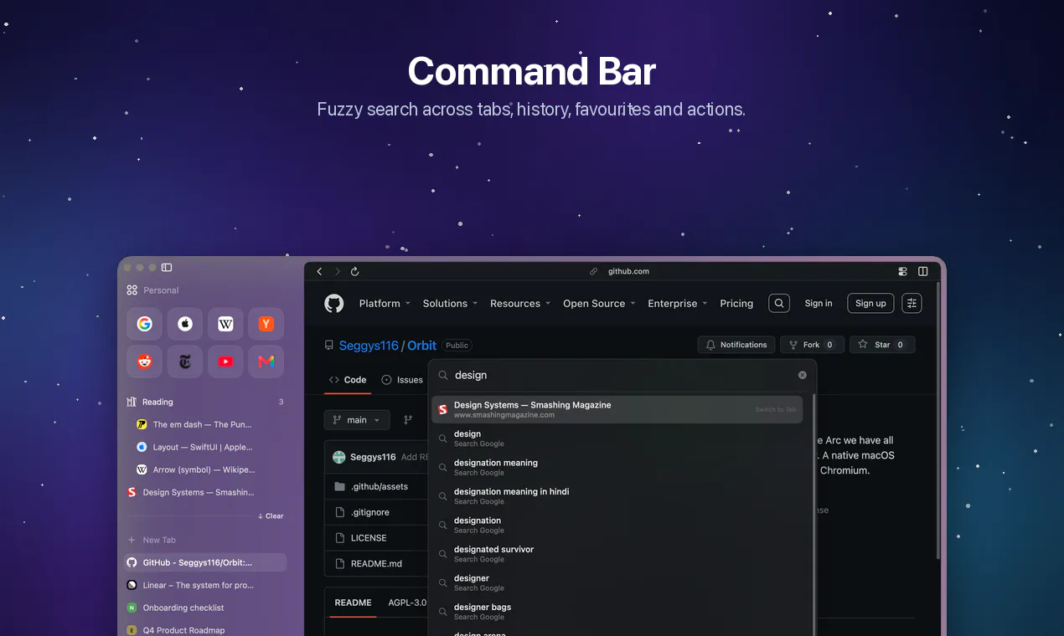Viewport: 1064px width, 636px height.
Task: Click the repository icon before Seggys116
Action: coord(329,346)
